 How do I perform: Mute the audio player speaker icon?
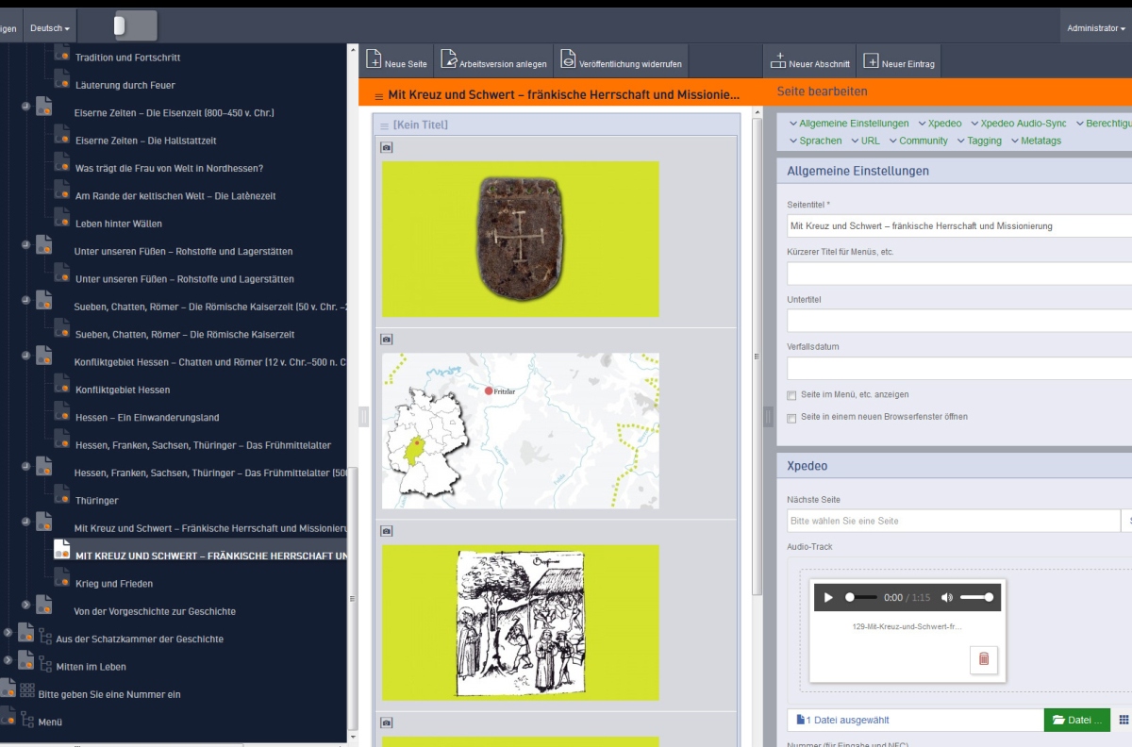[947, 597]
